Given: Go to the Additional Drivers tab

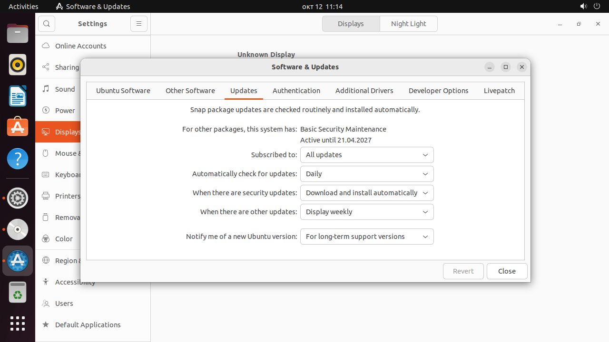Looking at the screenshot, I should click(x=364, y=91).
